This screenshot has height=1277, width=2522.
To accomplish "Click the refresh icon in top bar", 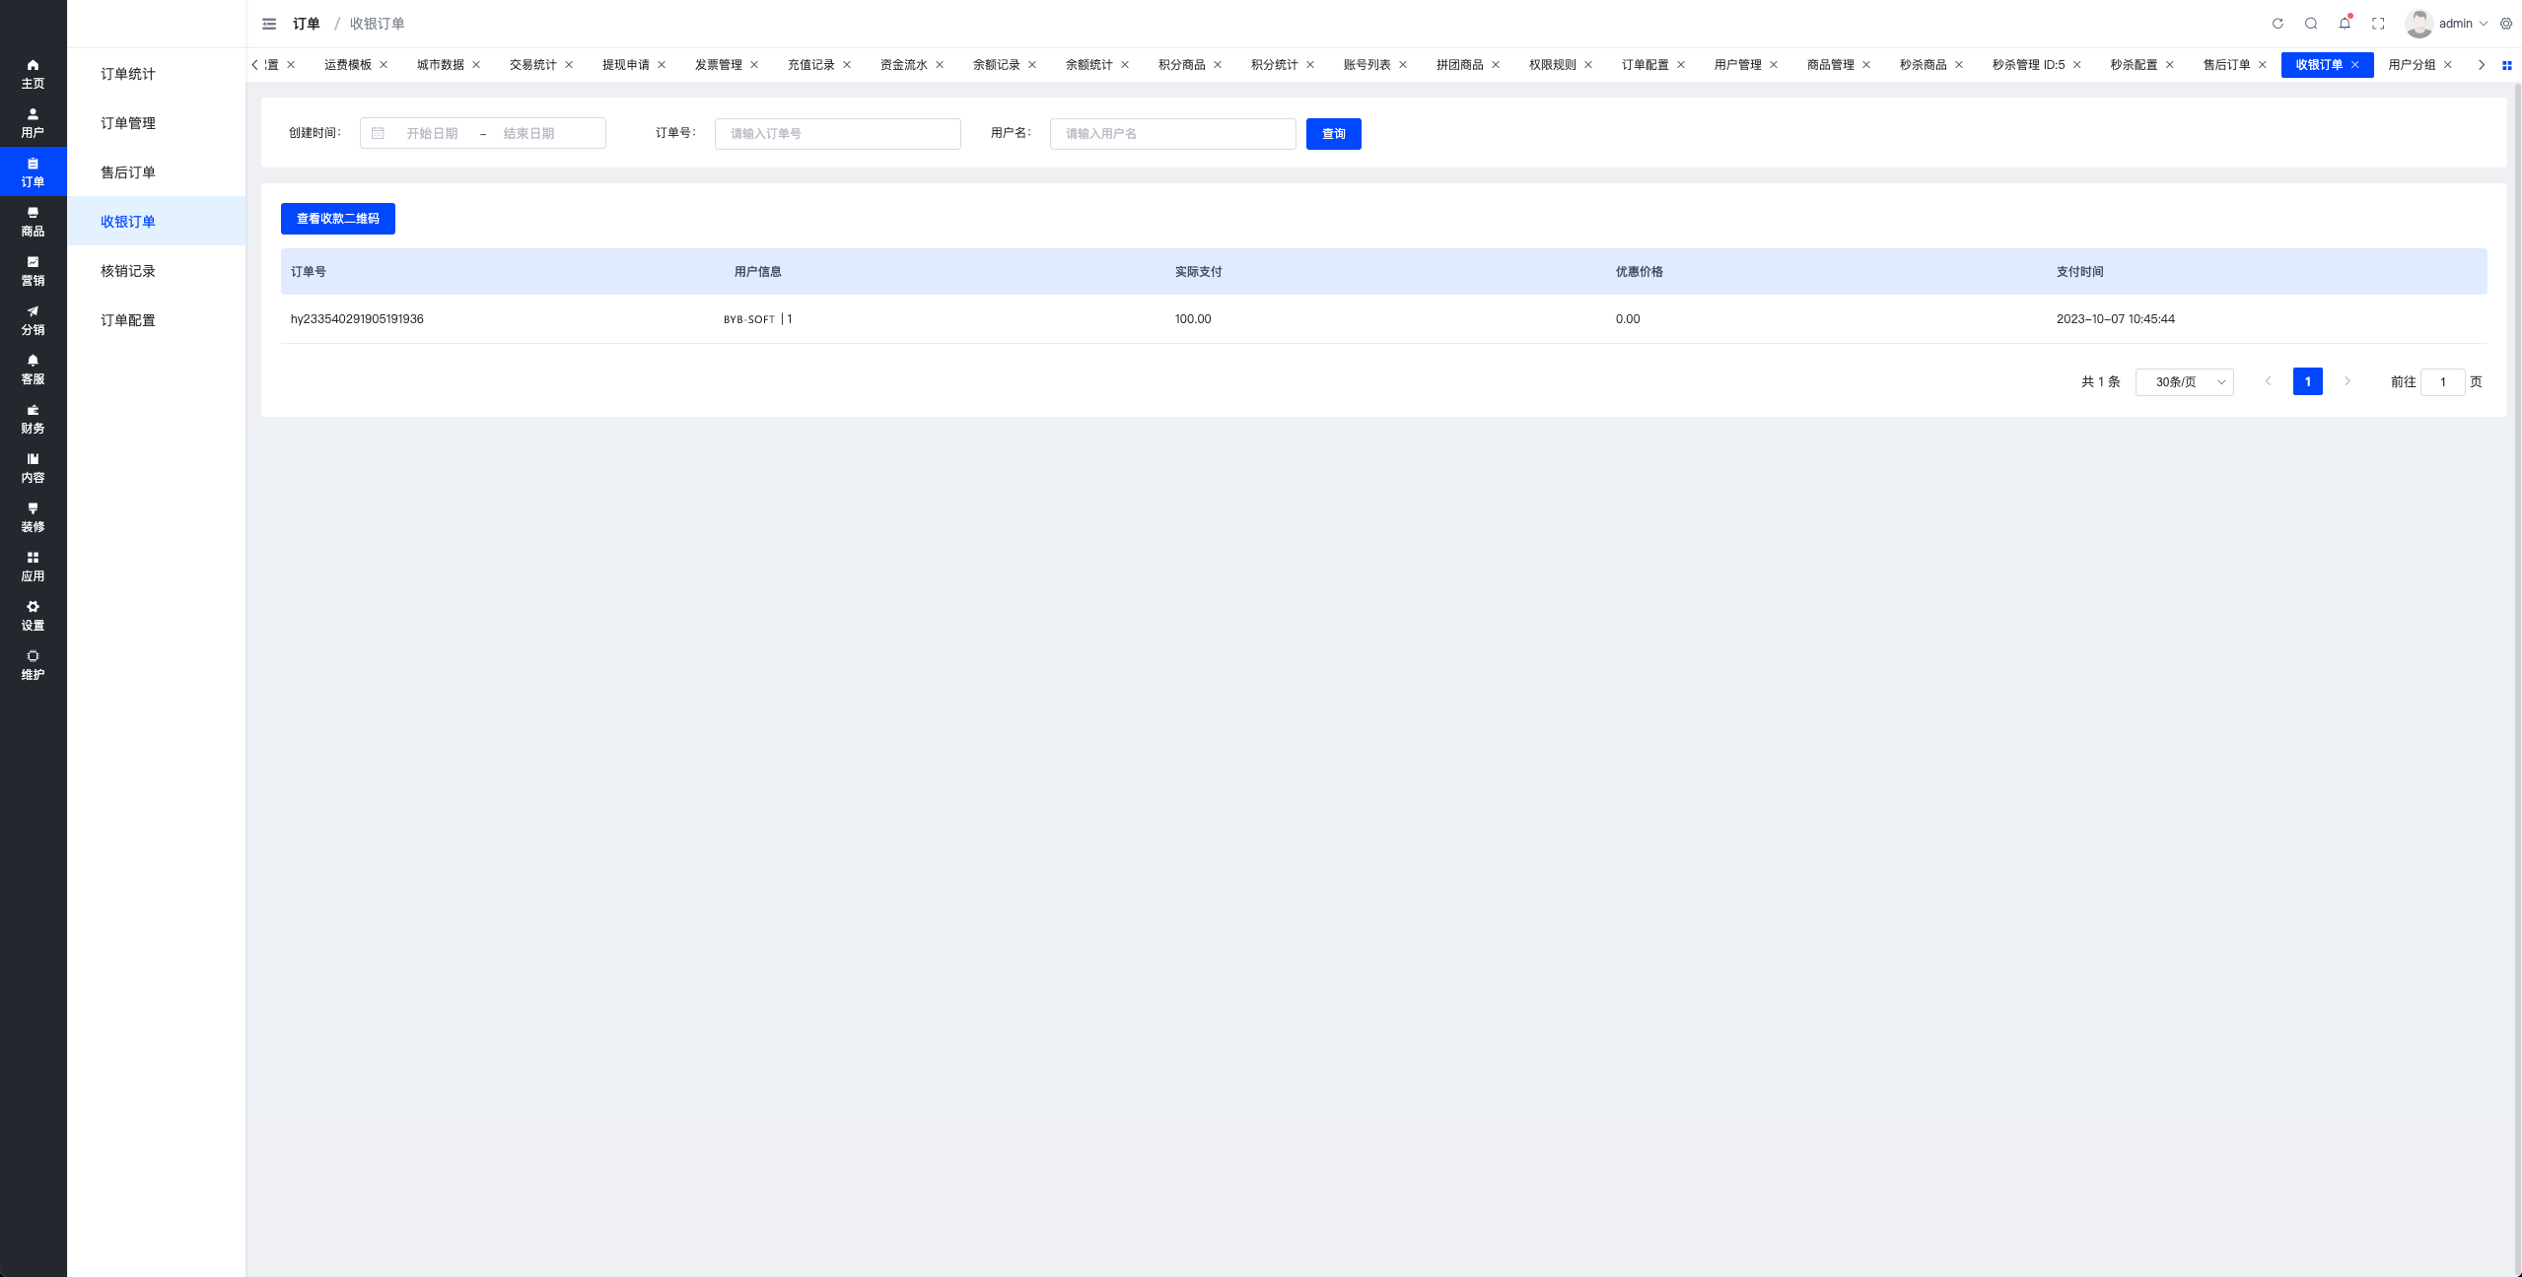I will (2277, 24).
